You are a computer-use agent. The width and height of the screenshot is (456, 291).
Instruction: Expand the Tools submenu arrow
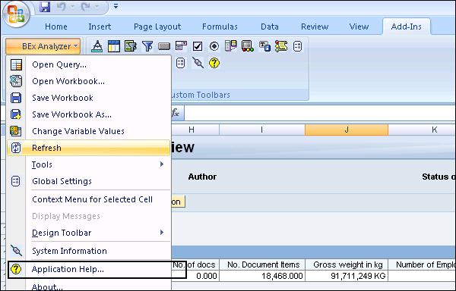coord(162,164)
